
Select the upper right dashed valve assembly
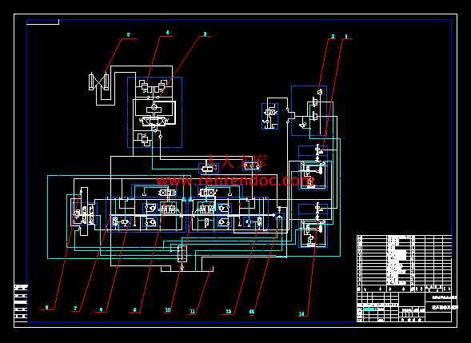[x=309, y=111]
